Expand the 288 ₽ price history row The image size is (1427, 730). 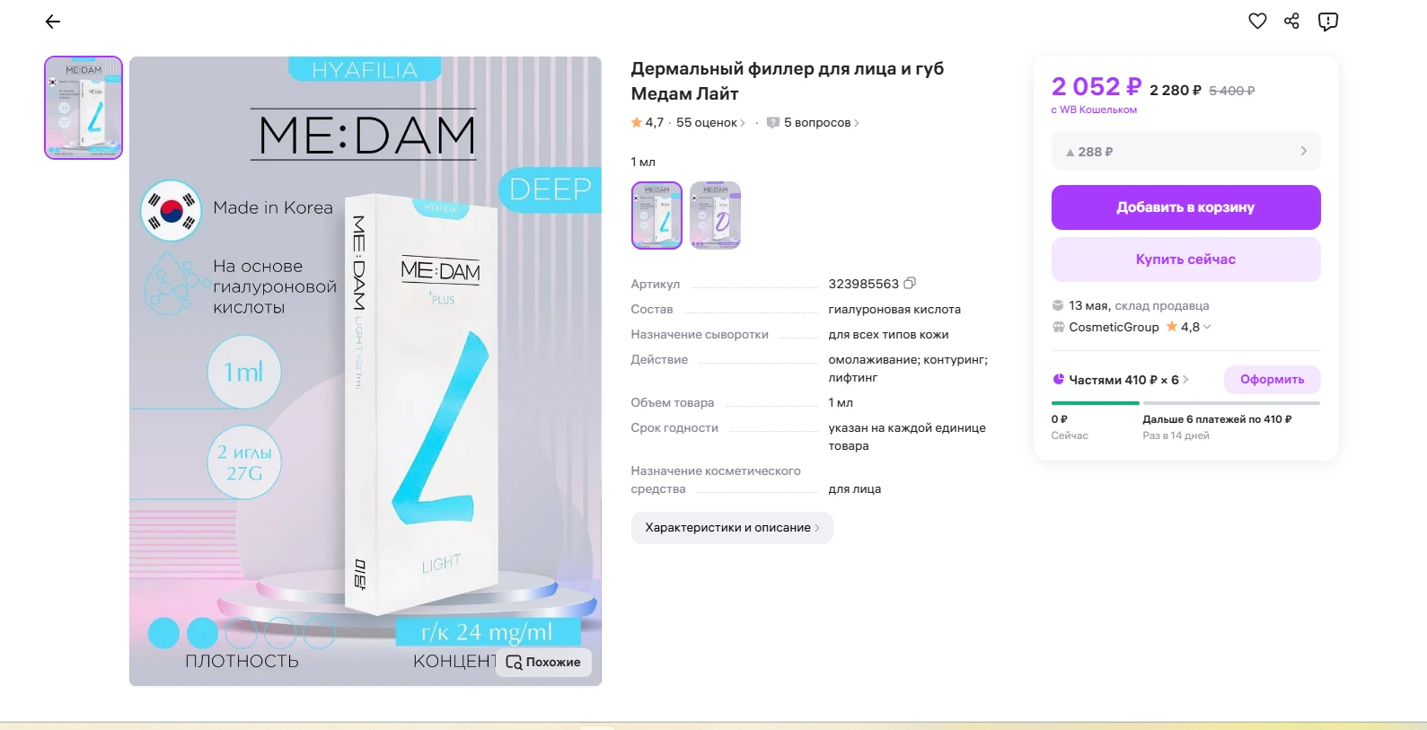[1185, 152]
